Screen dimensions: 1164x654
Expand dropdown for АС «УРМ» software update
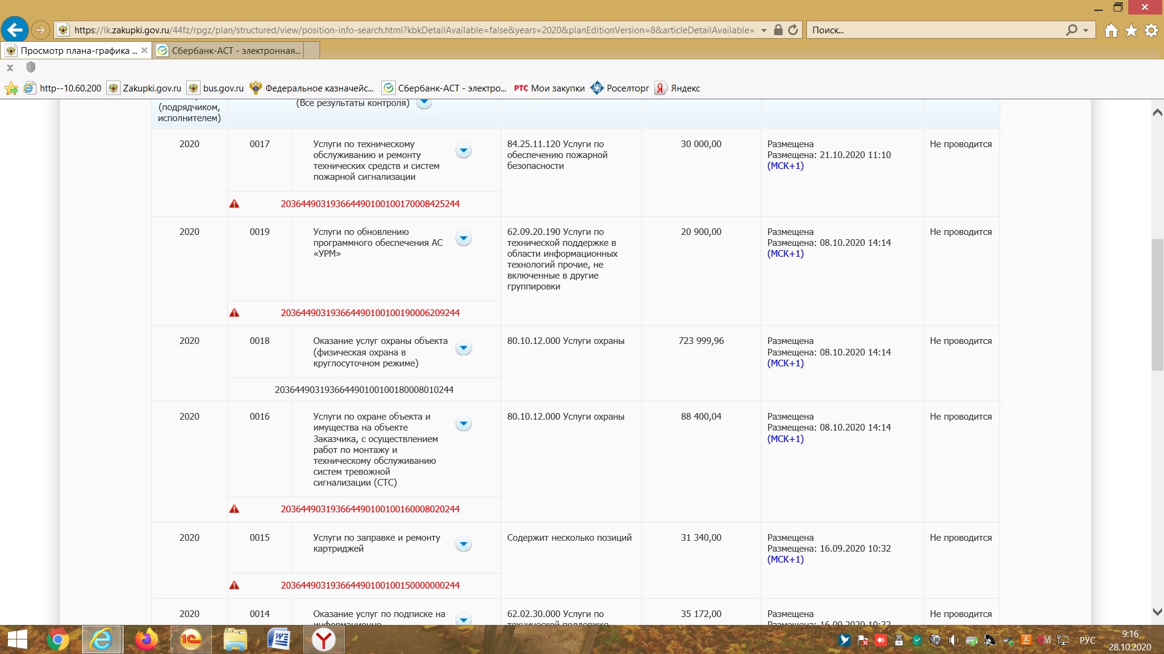pyautogui.click(x=463, y=239)
